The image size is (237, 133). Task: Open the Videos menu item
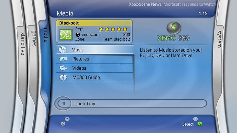[x=95, y=68]
